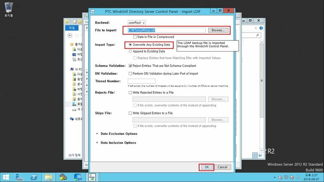Enable Write Rejected Entries to a File
This screenshot has height=182, width=324.
tap(130, 92)
